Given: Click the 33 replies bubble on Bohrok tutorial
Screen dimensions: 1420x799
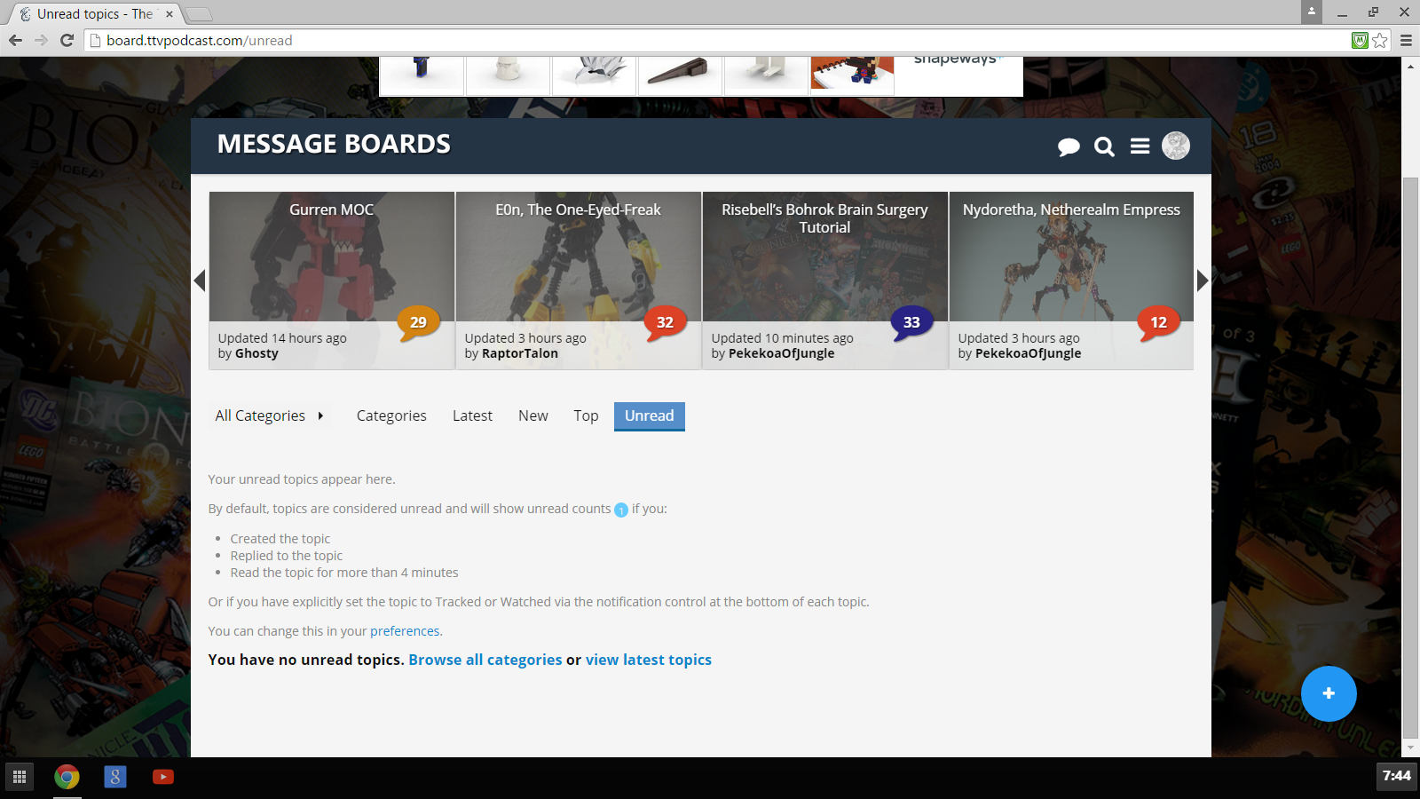Looking at the screenshot, I should [911, 322].
